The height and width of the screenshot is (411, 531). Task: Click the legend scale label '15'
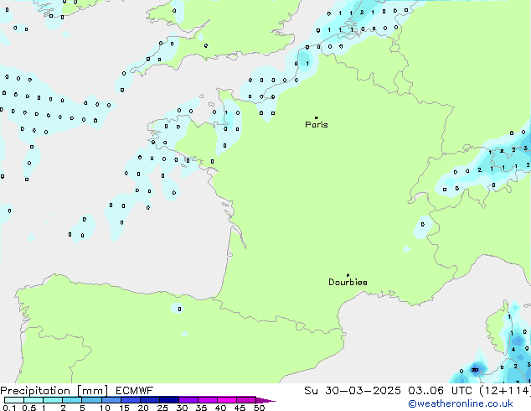coord(124,408)
